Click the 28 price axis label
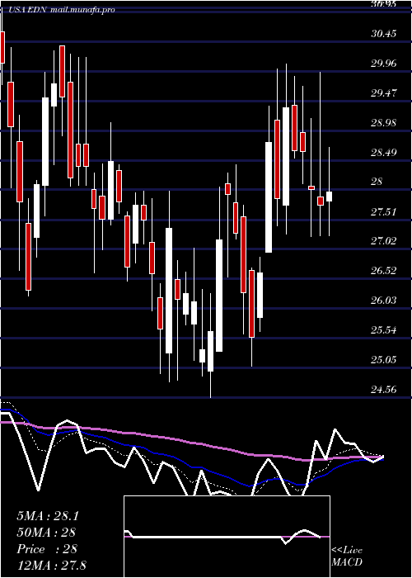412x578 pixels. click(377, 182)
